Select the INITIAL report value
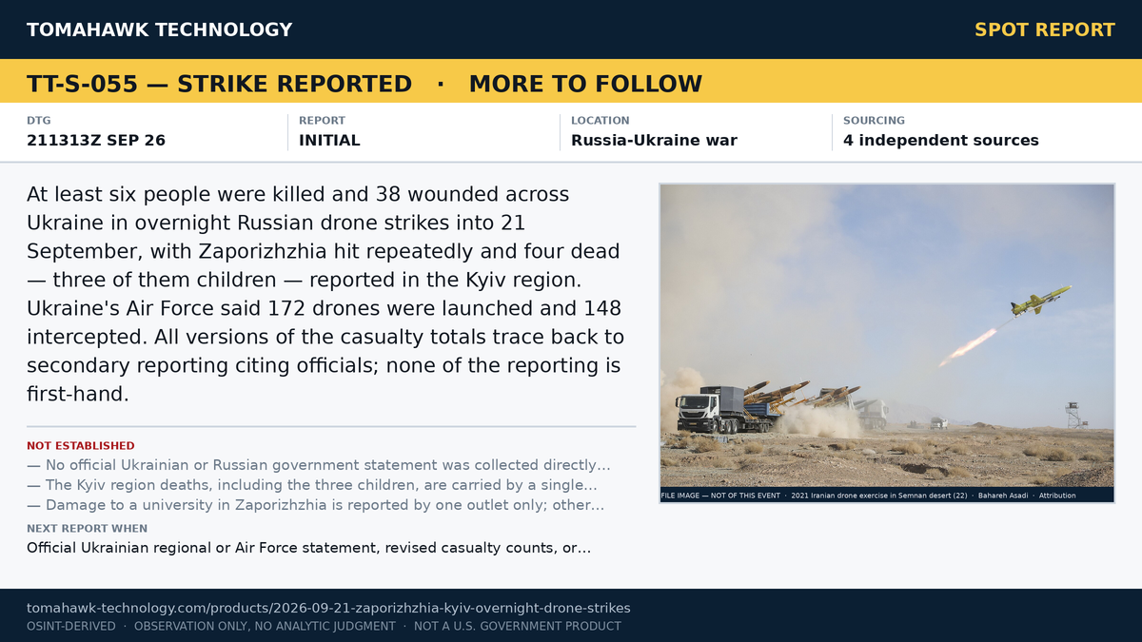The width and height of the screenshot is (1142, 642). click(329, 141)
